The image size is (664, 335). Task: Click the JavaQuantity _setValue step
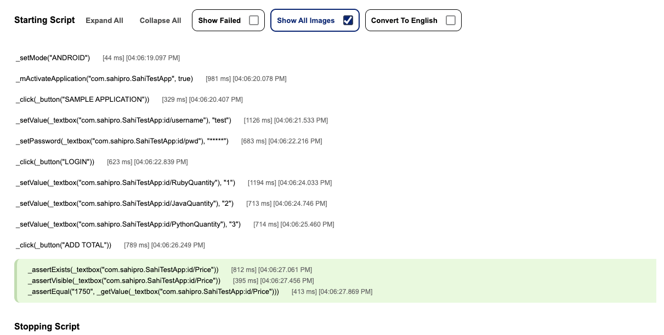coord(124,203)
